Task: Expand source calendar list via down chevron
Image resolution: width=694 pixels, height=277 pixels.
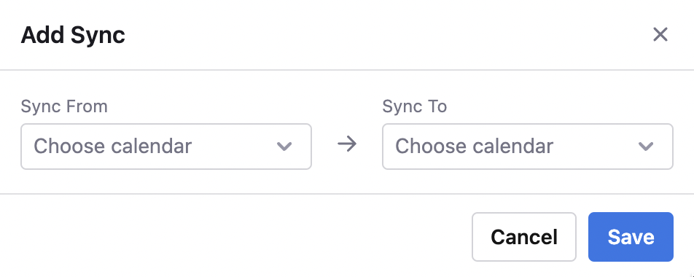Action: click(x=284, y=147)
